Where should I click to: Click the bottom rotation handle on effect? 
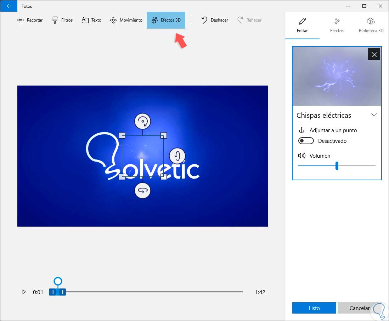[x=142, y=191]
